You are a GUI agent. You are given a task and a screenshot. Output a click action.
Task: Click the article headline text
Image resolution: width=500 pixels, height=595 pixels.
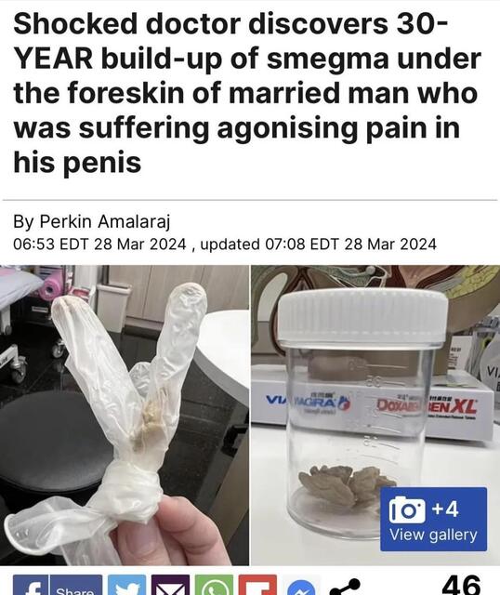247,93
